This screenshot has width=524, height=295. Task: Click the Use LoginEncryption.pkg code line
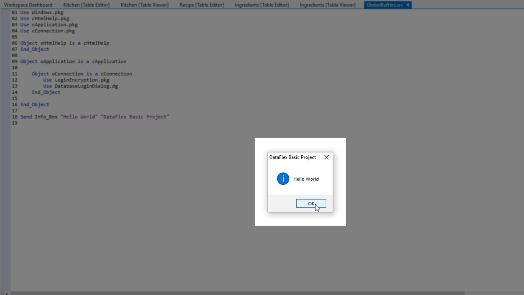pos(76,80)
